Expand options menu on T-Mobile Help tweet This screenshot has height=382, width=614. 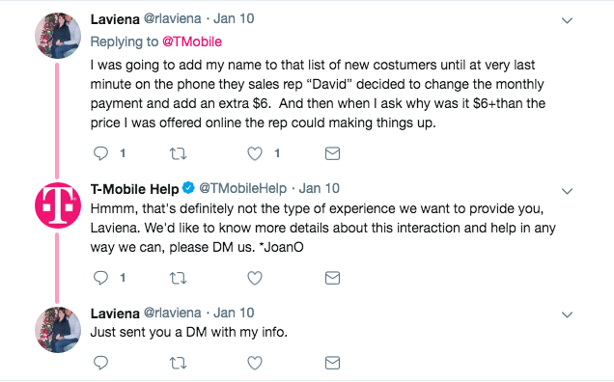click(567, 191)
